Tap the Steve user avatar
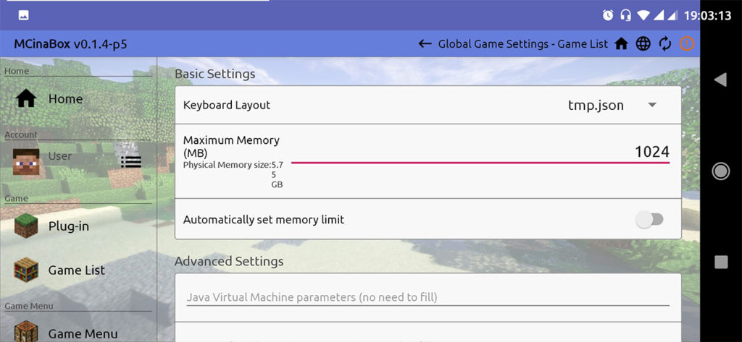 (x=26, y=161)
